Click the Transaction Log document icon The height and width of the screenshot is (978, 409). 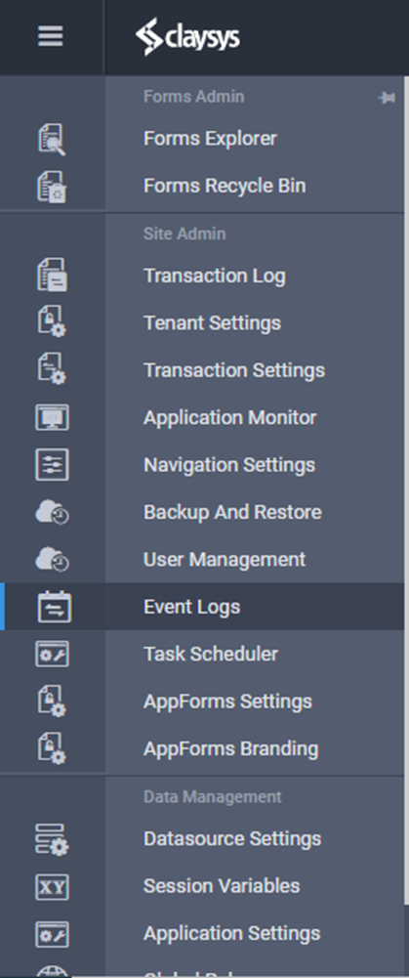(x=52, y=276)
